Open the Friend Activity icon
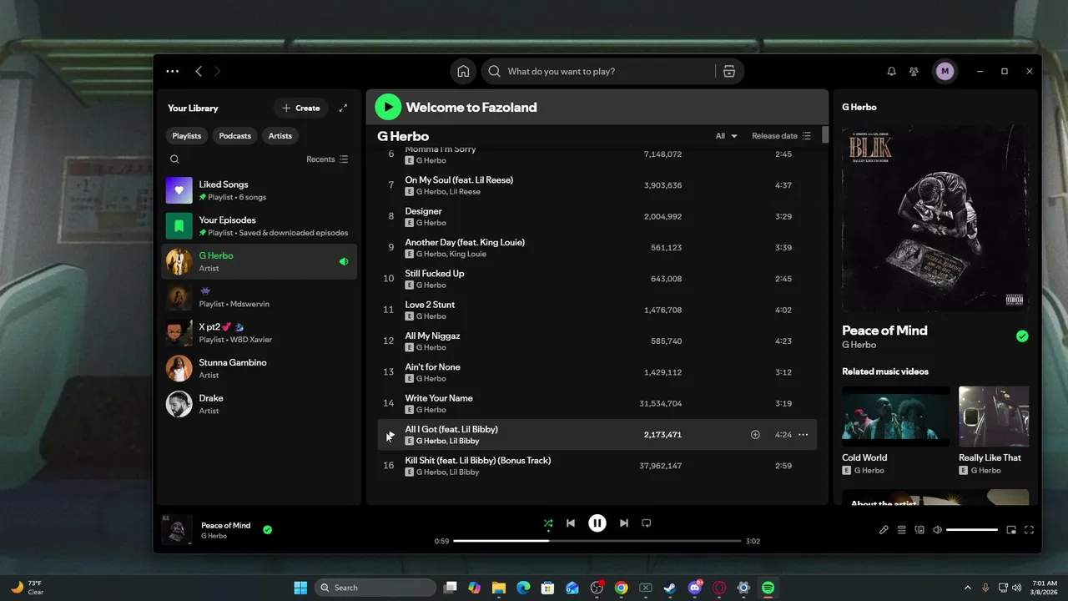This screenshot has height=601, width=1068. [914, 72]
